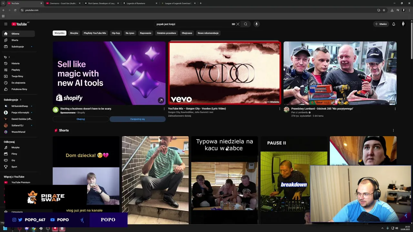Start voice search with the microphone icon
Screen dimensions: 413x232
coord(257,24)
